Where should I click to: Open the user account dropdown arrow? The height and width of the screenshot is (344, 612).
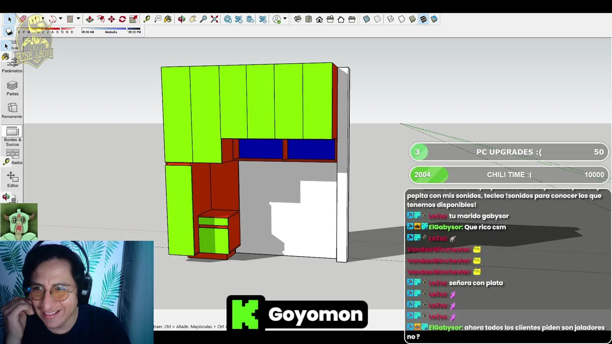[x=285, y=19]
